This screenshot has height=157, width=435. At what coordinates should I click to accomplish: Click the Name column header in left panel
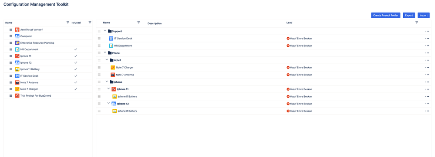pyautogui.click(x=9, y=23)
